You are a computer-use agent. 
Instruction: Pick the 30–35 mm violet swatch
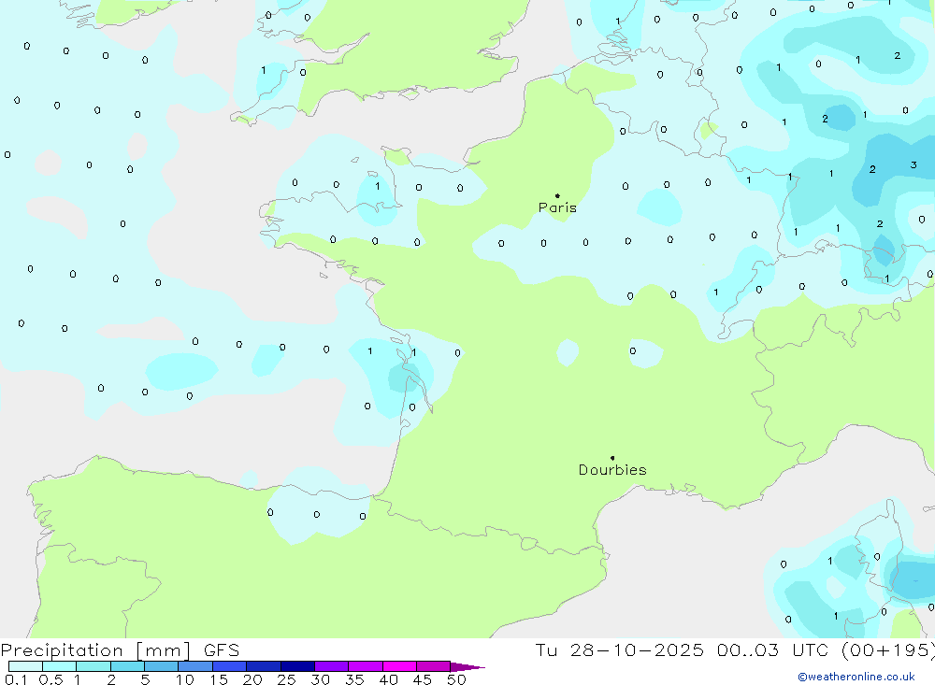331,666
